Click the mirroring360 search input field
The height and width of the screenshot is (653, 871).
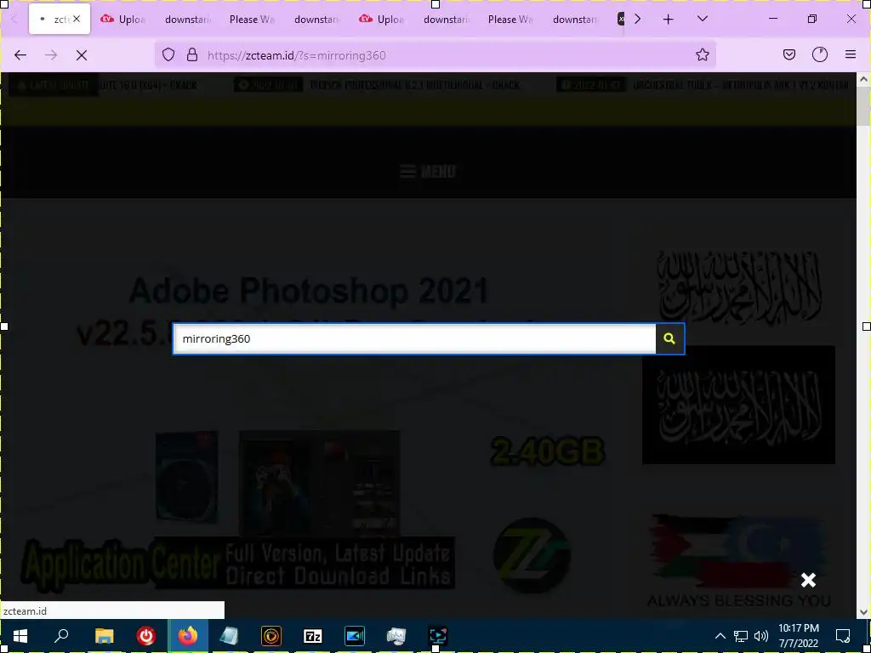tap(414, 338)
